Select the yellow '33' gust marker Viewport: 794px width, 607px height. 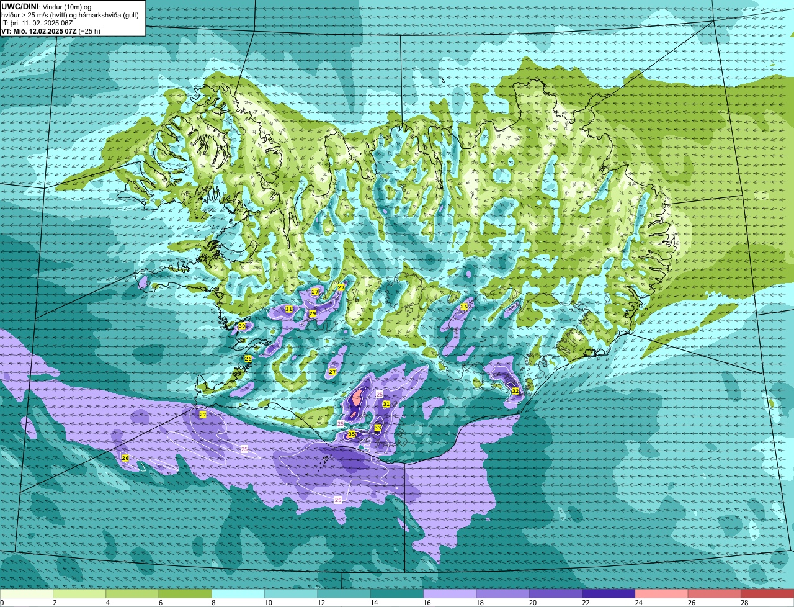pos(378,428)
